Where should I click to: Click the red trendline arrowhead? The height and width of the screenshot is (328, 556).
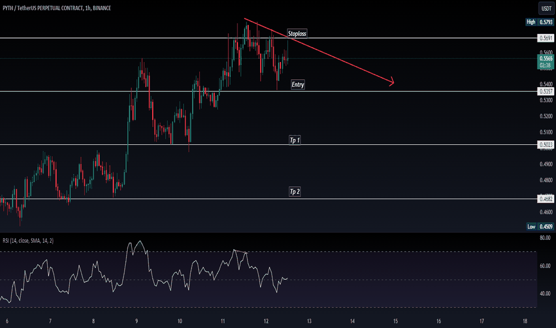391,82
